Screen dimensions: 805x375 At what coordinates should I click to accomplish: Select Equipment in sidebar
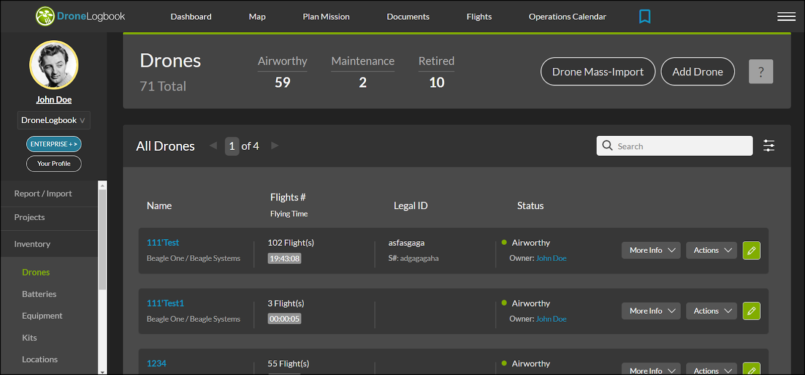point(42,316)
